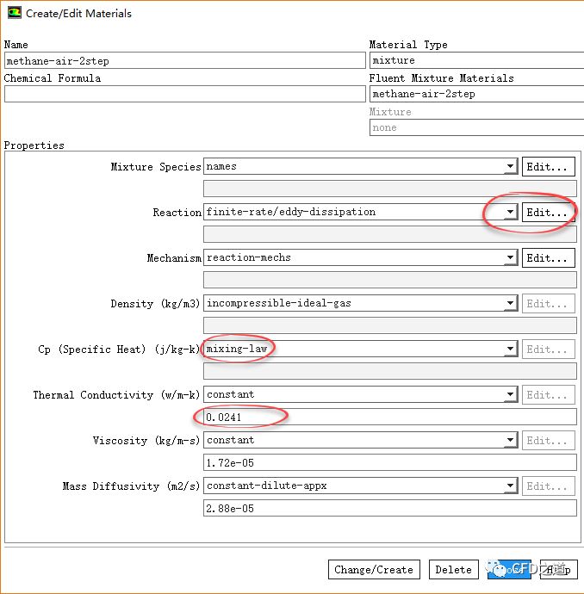This screenshot has height=594, width=584.
Task: Click the Delete button
Action: click(x=453, y=570)
